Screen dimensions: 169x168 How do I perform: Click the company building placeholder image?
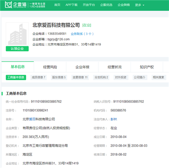17,34
